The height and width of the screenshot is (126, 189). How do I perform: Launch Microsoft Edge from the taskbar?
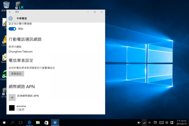tap(29, 123)
